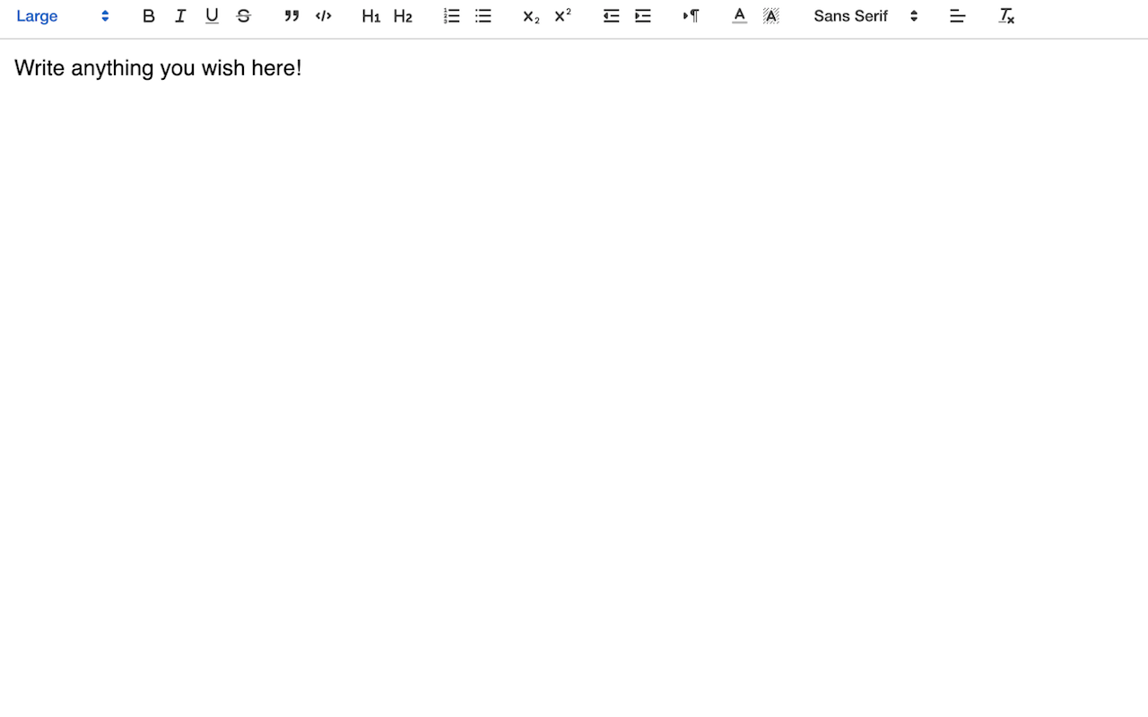This screenshot has width=1148, height=717.
Task: Decrease the text indent
Action: coord(611,16)
